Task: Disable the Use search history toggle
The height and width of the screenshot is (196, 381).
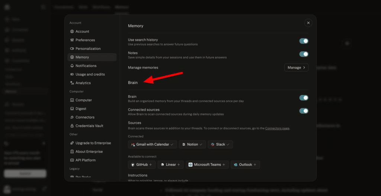Action: point(304,41)
